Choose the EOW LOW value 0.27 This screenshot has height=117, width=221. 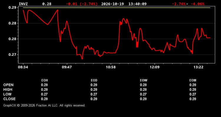[x=143, y=94]
